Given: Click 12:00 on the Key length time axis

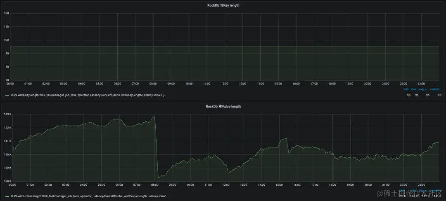Looking at the screenshot, I should 225,84.
